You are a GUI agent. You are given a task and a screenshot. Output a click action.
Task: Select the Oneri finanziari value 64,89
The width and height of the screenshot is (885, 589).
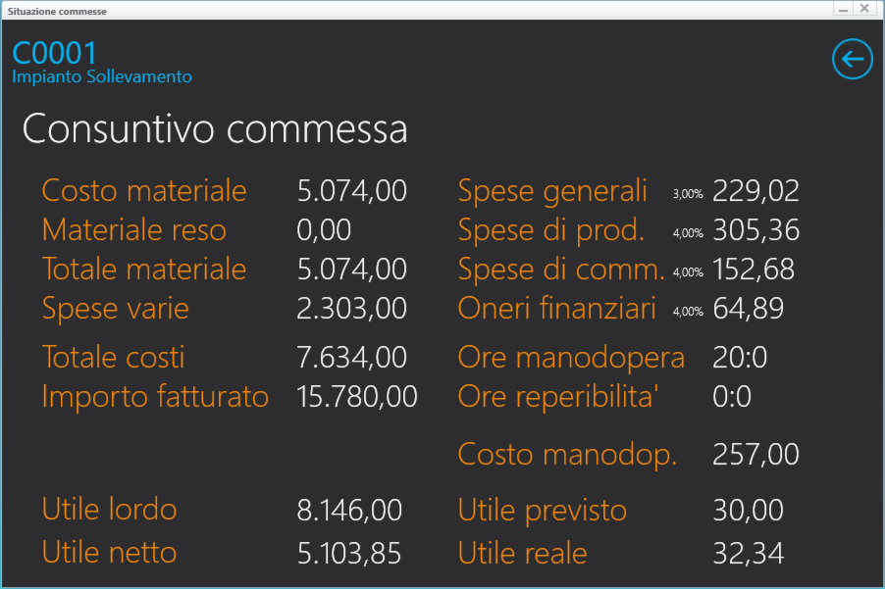[x=749, y=309]
